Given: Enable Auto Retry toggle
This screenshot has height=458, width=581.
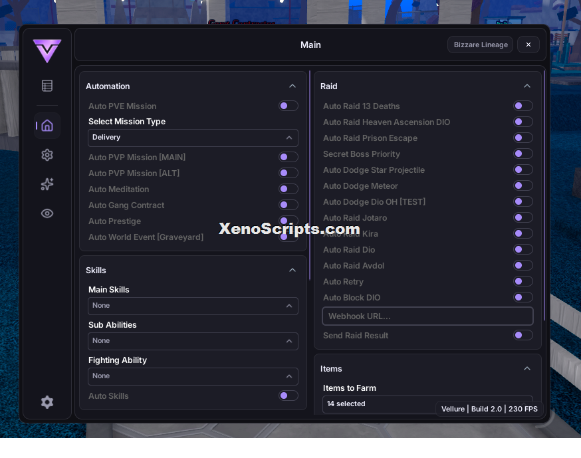Looking at the screenshot, I should coord(523,281).
